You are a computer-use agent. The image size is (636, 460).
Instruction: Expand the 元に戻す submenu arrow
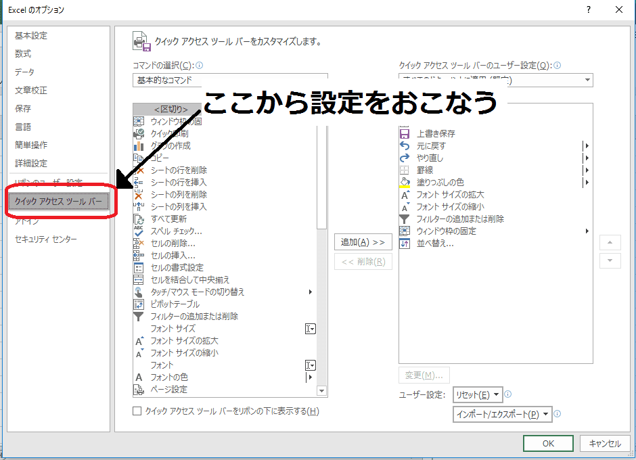(x=586, y=145)
